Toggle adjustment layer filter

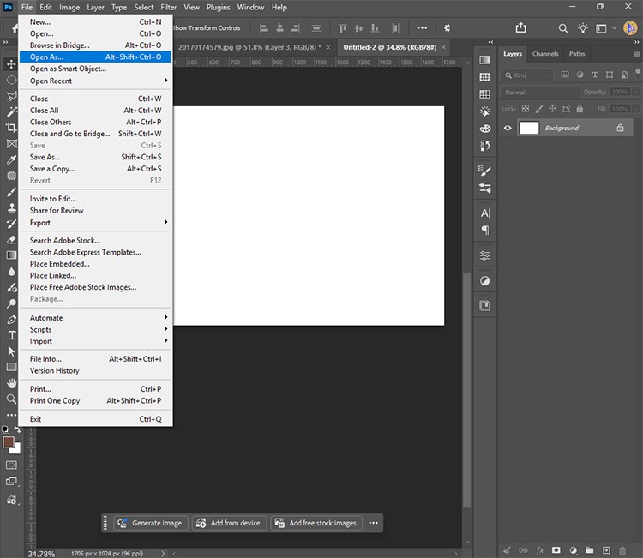coord(580,75)
